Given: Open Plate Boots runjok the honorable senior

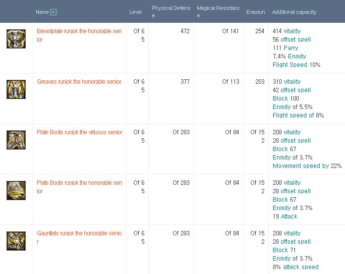Looking at the screenshot, I should pos(79,187).
